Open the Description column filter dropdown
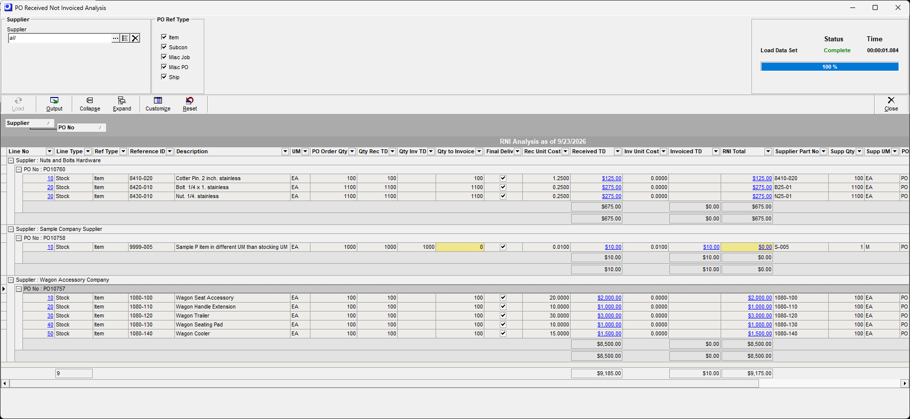Image resolution: width=910 pixels, height=419 pixels. click(285, 151)
